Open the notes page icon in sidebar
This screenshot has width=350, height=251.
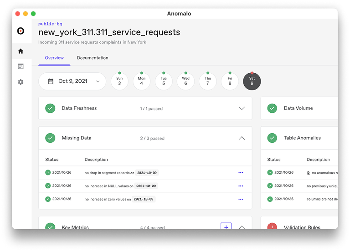(21, 66)
